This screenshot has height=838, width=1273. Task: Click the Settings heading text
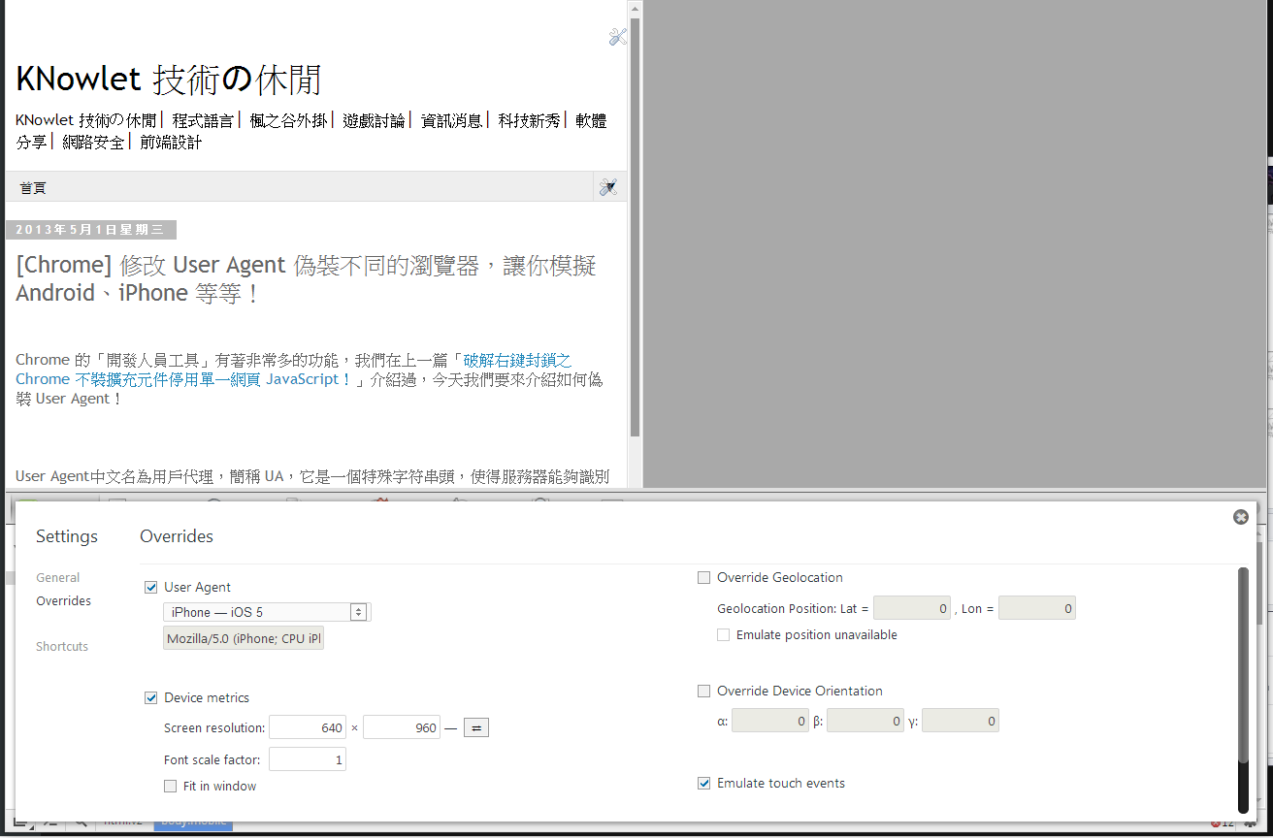67,536
